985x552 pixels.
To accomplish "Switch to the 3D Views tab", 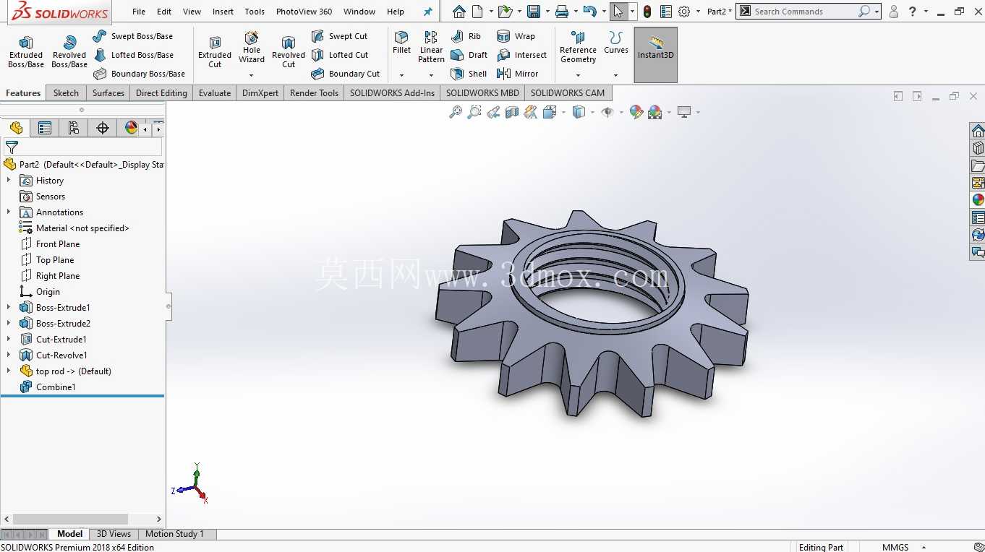I will click(114, 534).
